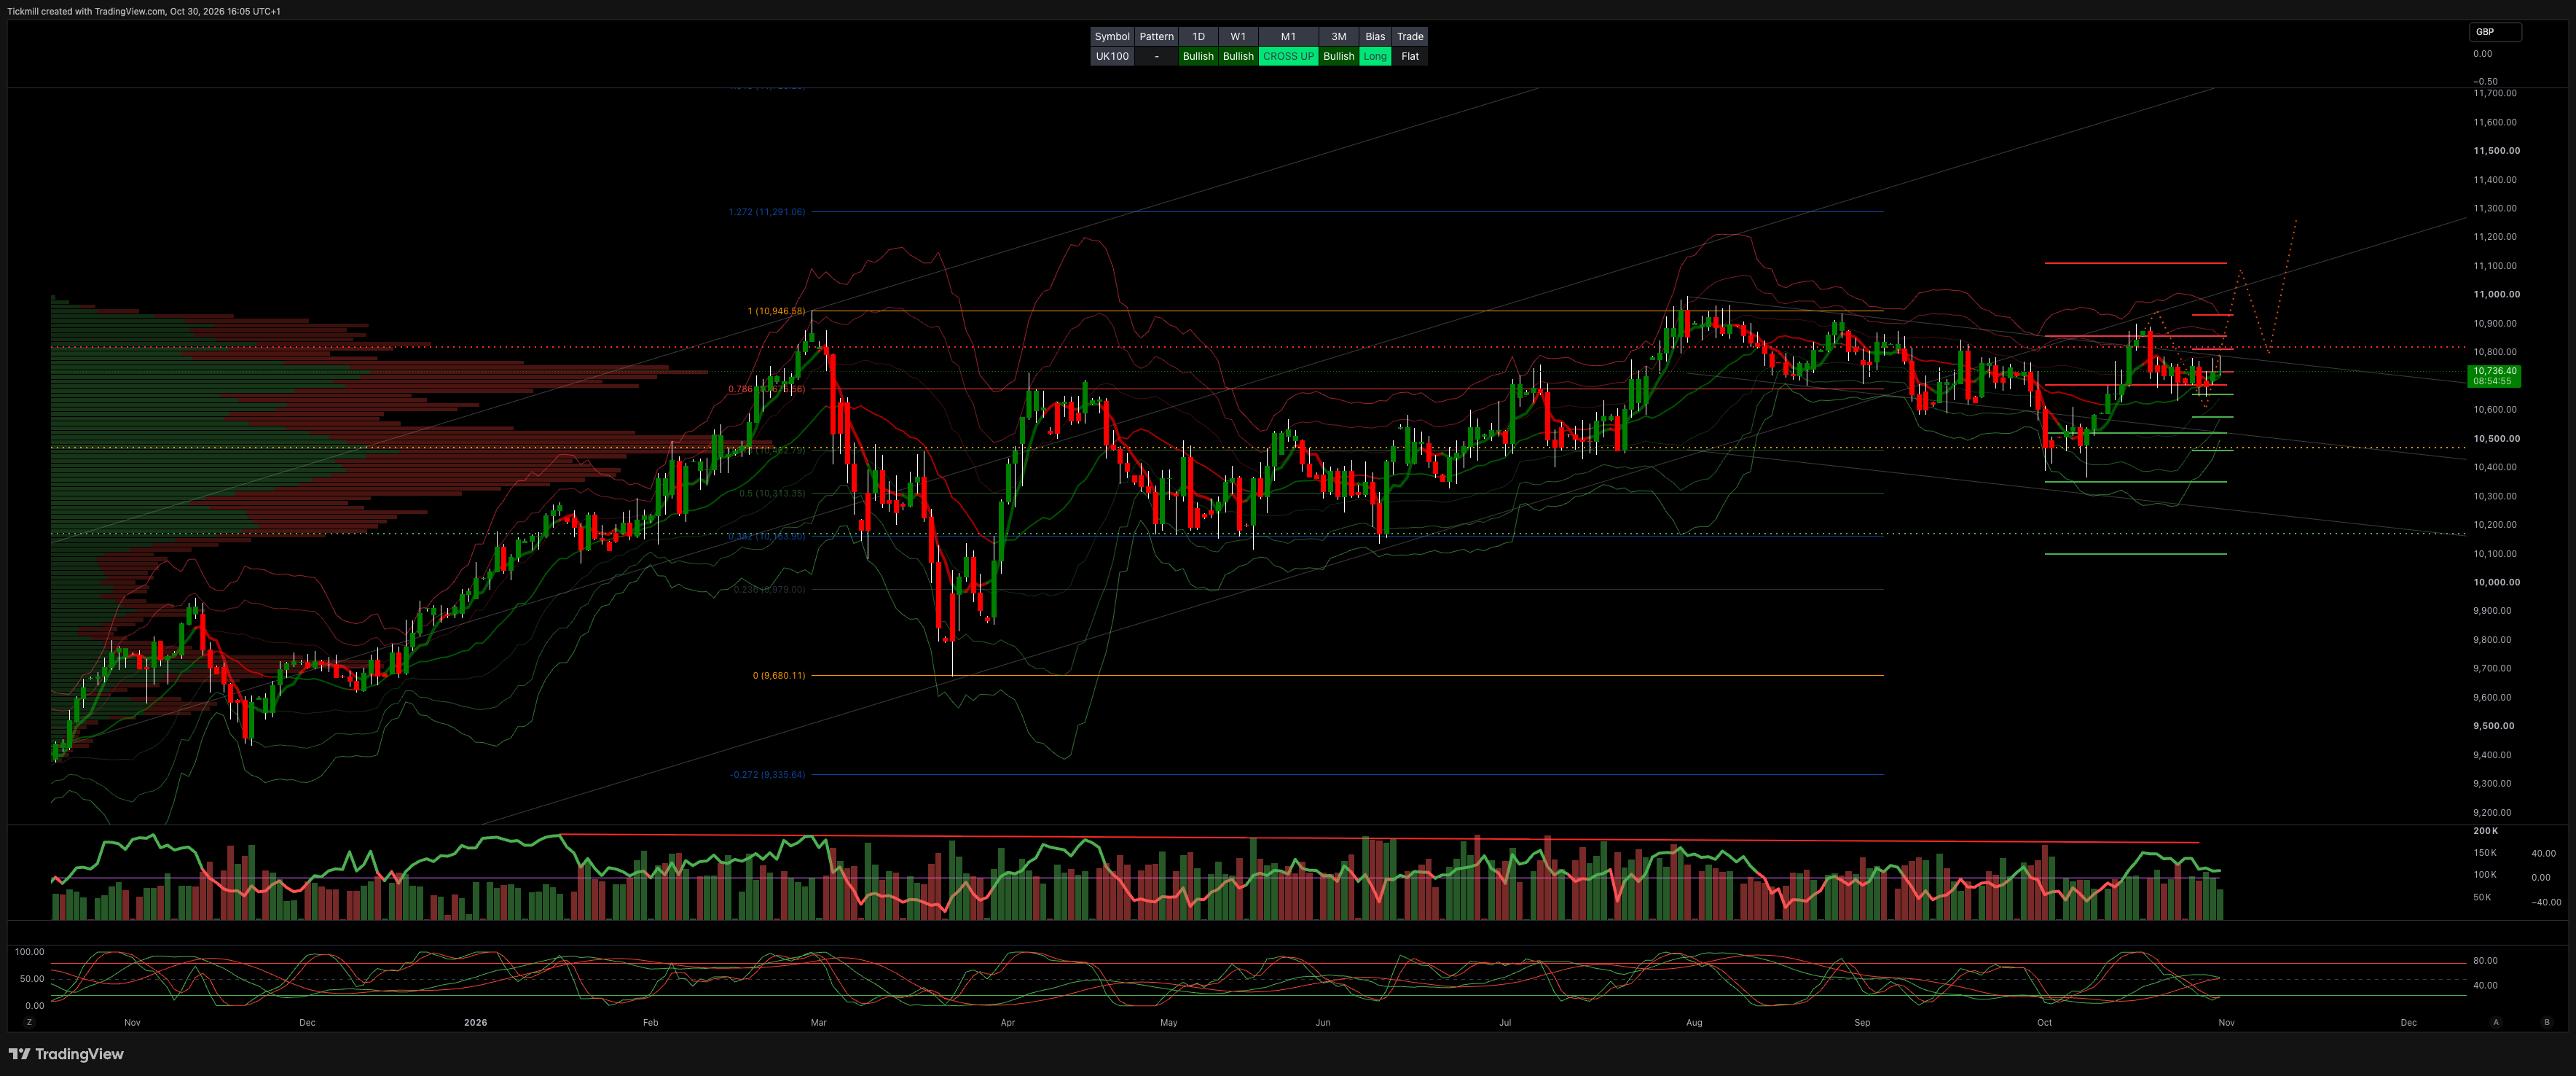Click the Dec label at the right end of the time axis
The height and width of the screenshot is (1076, 2576).
coord(2408,1022)
